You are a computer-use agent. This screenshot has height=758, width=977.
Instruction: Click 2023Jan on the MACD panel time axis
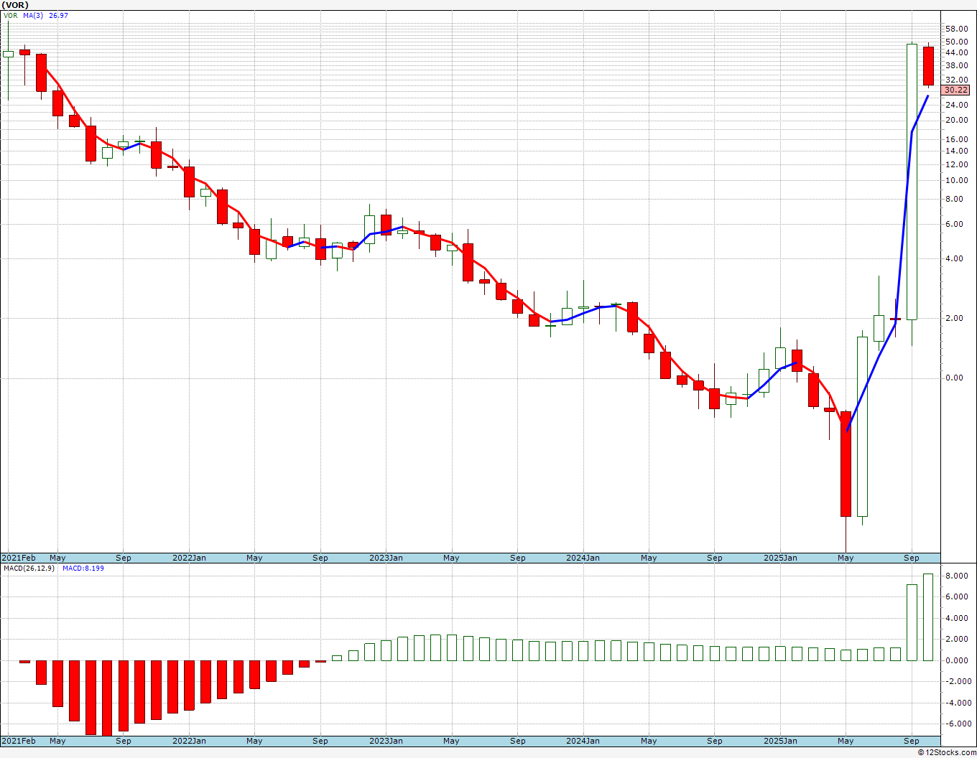click(x=386, y=741)
